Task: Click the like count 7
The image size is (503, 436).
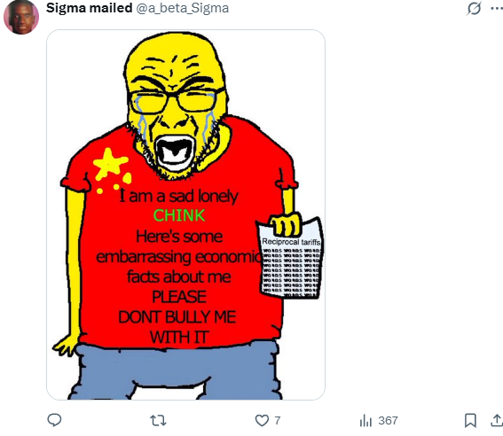Action: tap(278, 420)
